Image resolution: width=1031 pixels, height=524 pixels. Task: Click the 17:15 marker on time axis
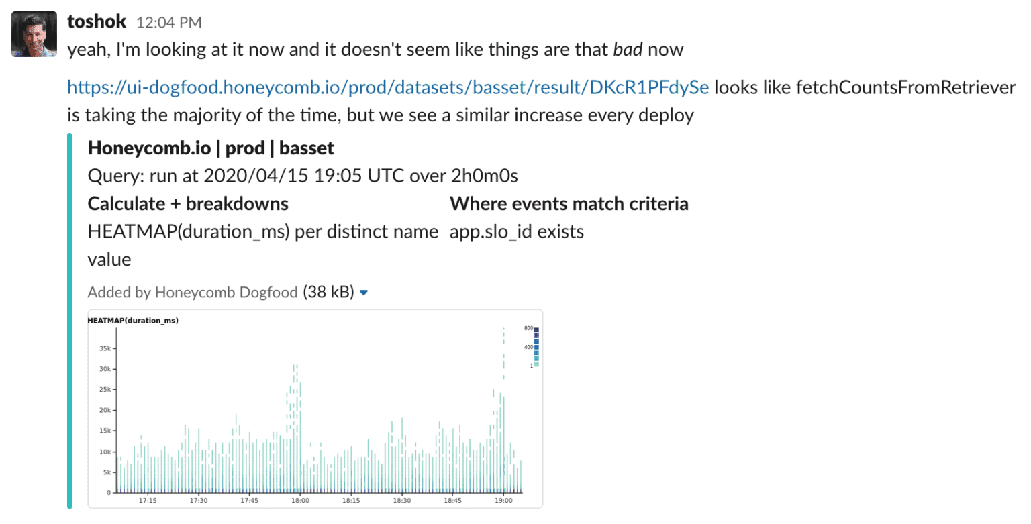tap(147, 501)
